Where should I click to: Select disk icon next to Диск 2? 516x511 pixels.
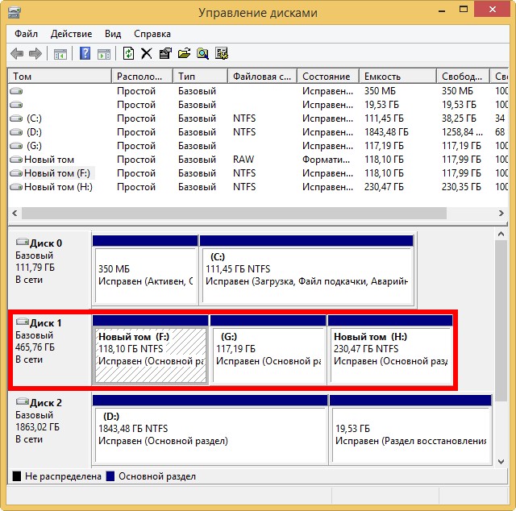click(23, 401)
